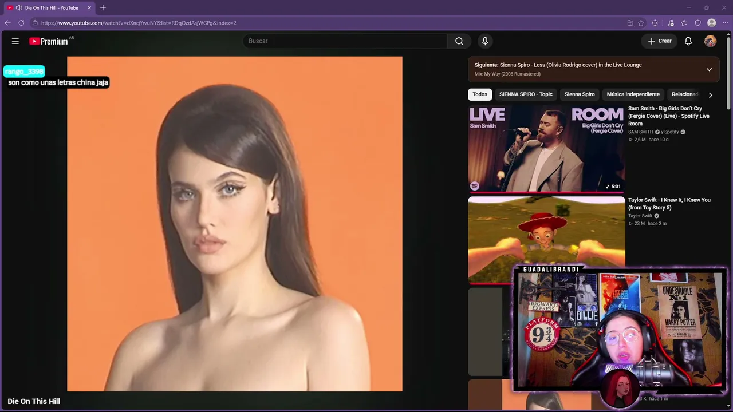This screenshot has width=733, height=412.
Task: Open Sam Smith Big Girls Don't Cry title
Action: coord(669,116)
